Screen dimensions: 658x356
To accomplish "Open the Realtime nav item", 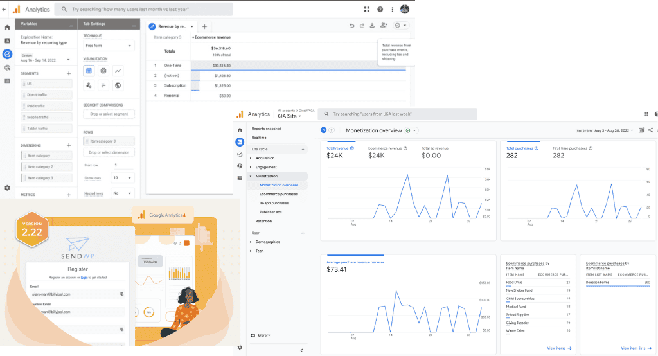I will pyautogui.click(x=259, y=138).
